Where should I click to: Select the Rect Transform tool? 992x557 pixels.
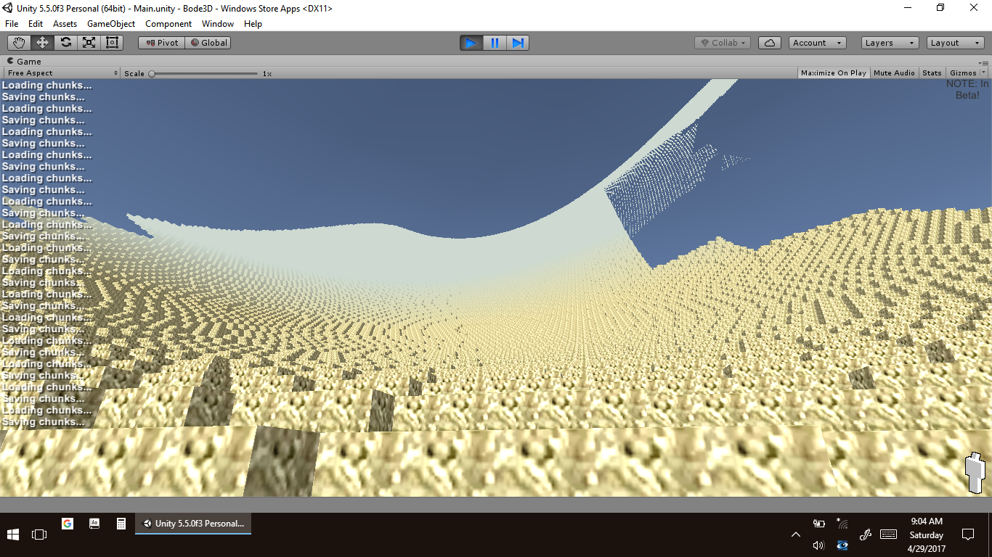point(112,43)
